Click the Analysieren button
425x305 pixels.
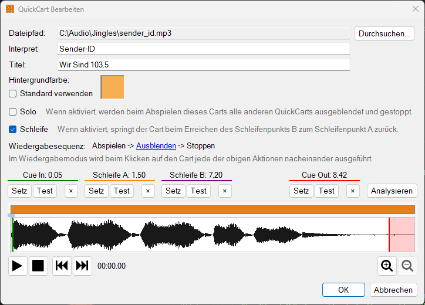392,191
